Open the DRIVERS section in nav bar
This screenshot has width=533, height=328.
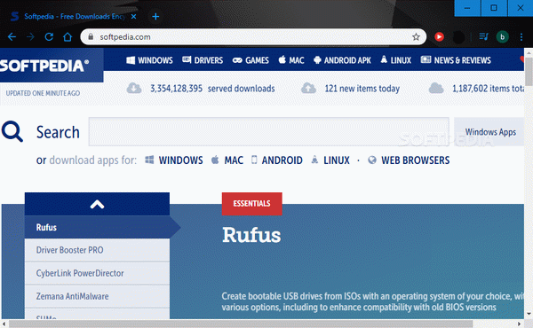pos(203,60)
